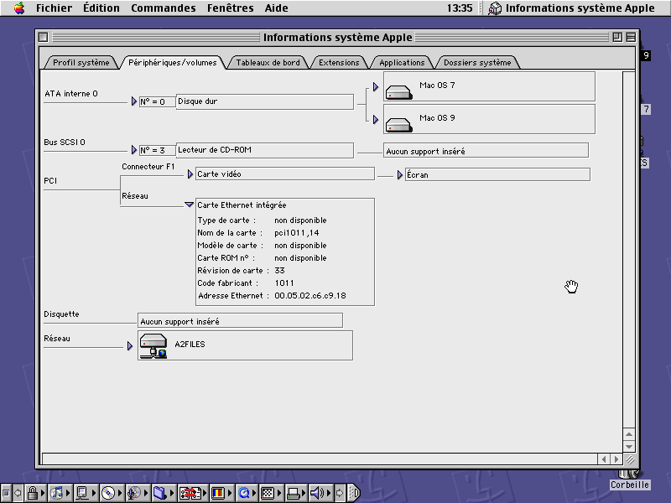The width and height of the screenshot is (671, 503).
Task: Open the Extensions tab
Action: click(339, 62)
